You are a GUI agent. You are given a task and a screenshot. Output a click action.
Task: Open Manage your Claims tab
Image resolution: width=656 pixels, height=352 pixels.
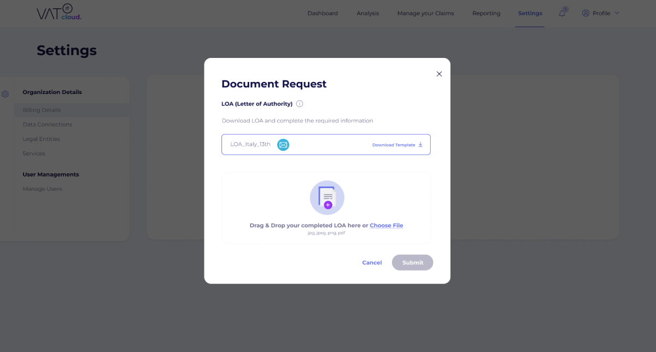425,13
